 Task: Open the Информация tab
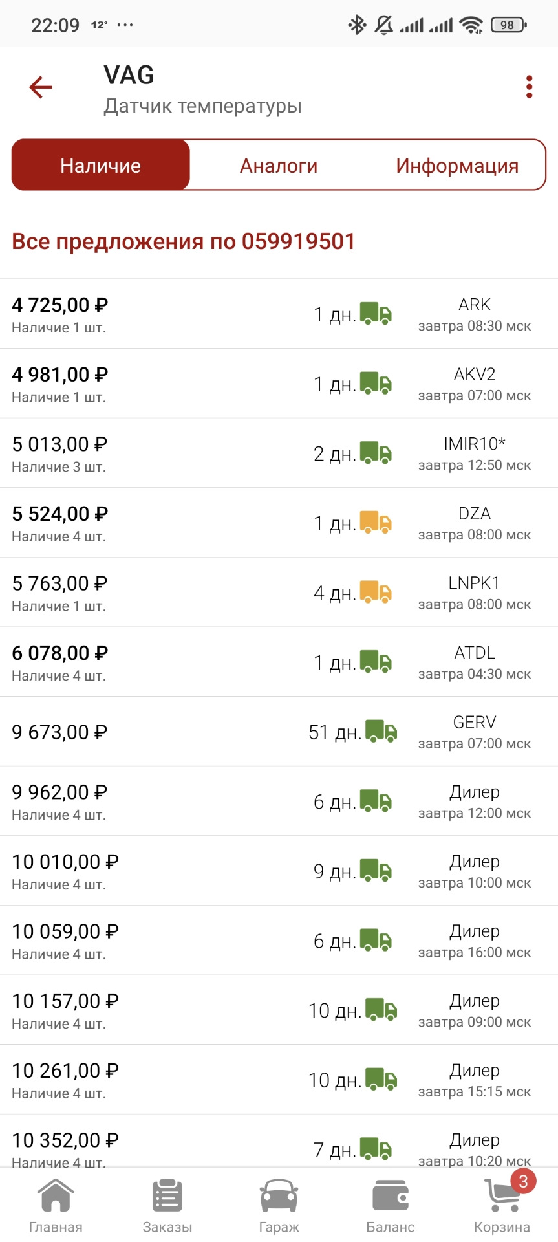click(x=457, y=166)
